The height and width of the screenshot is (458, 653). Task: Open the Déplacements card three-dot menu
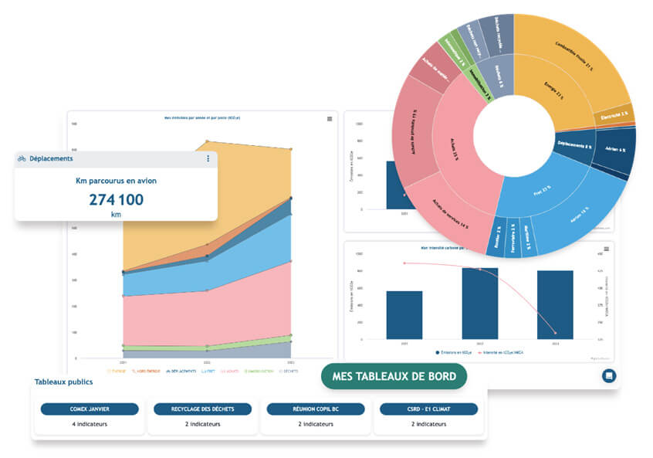click(x=208, y=159)
